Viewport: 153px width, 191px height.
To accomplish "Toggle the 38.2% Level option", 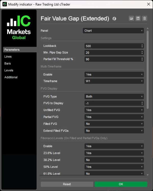I will coord(114,160).
